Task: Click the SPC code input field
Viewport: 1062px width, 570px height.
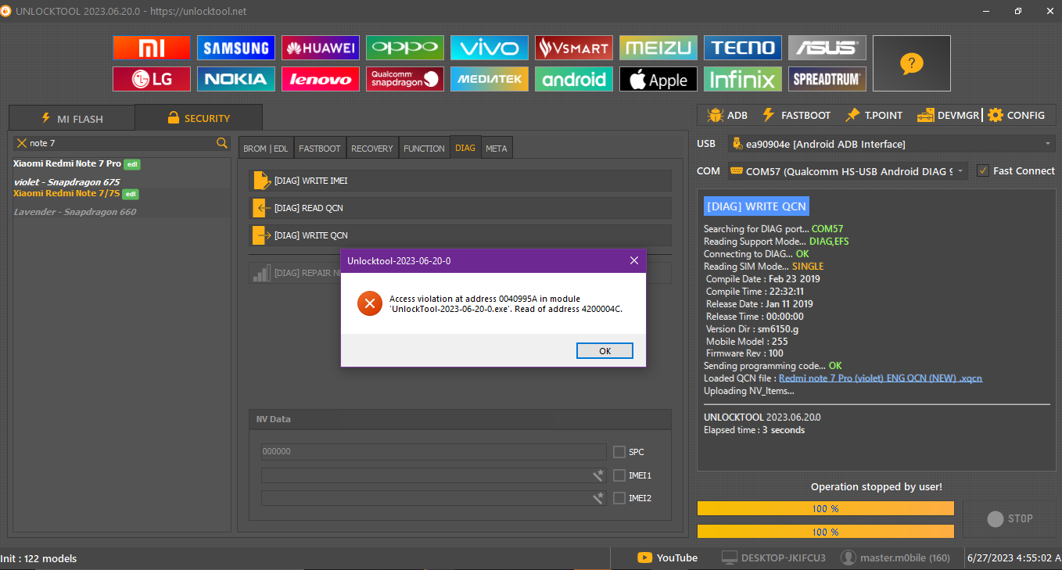Action: (x=433, y=452)
